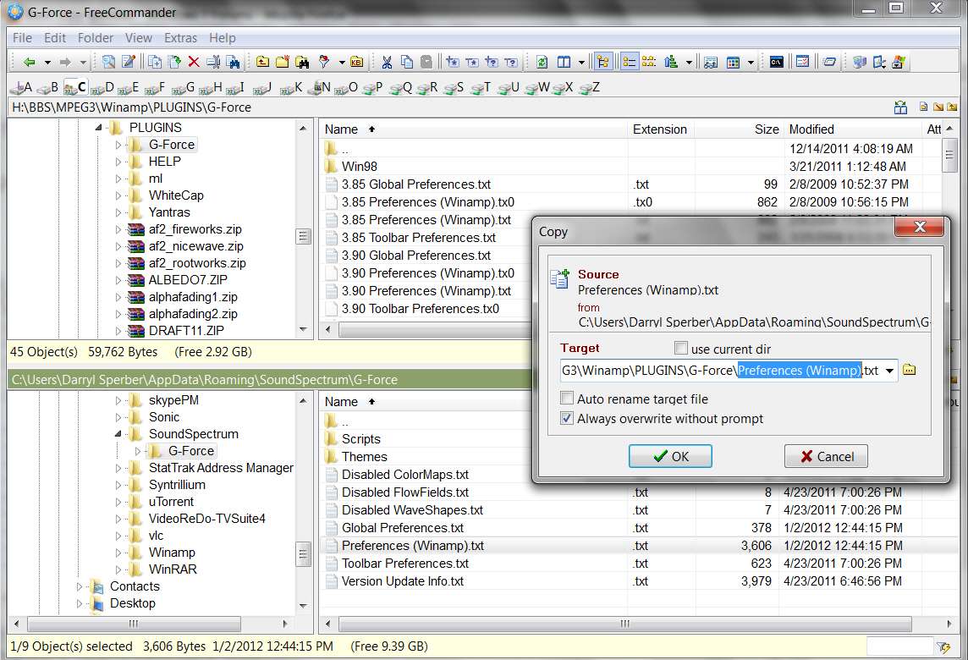Open the Extras menu
Viewport: 968px width, 660px height.
(x=180, y=38)
